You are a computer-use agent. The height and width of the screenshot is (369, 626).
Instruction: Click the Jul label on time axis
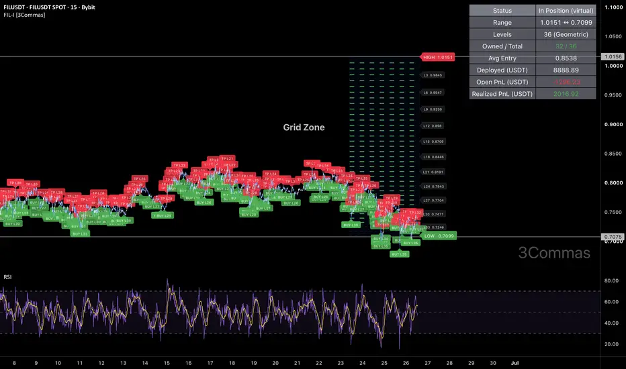[x=515, y=363]
